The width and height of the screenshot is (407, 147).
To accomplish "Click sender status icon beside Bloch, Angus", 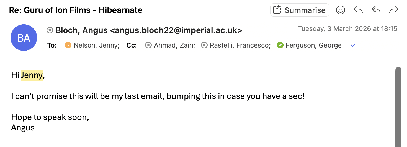I will [x=50, y=30].
